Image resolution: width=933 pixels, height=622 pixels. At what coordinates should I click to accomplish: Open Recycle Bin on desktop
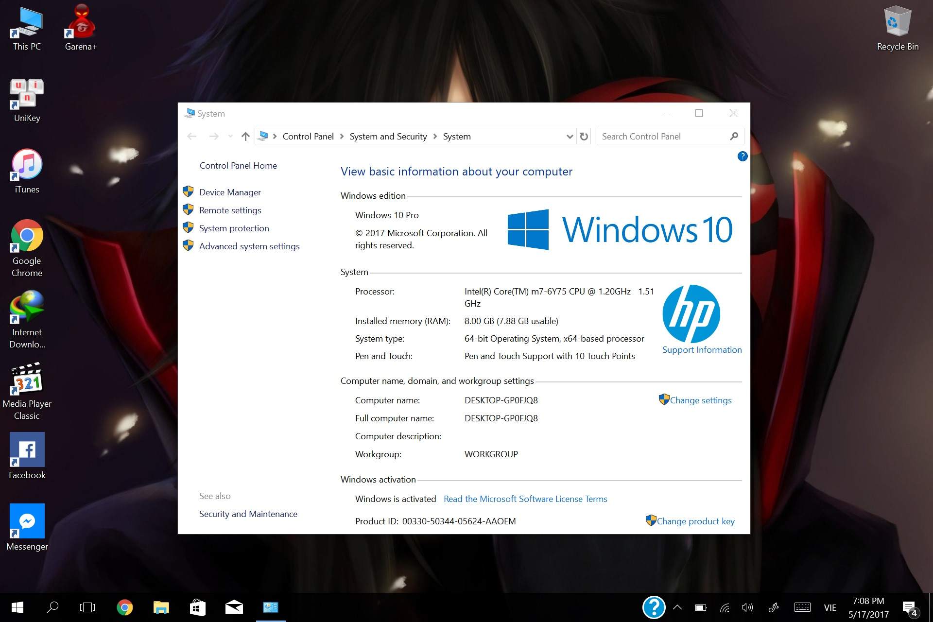pyautogui.click(x=898, y=28)
